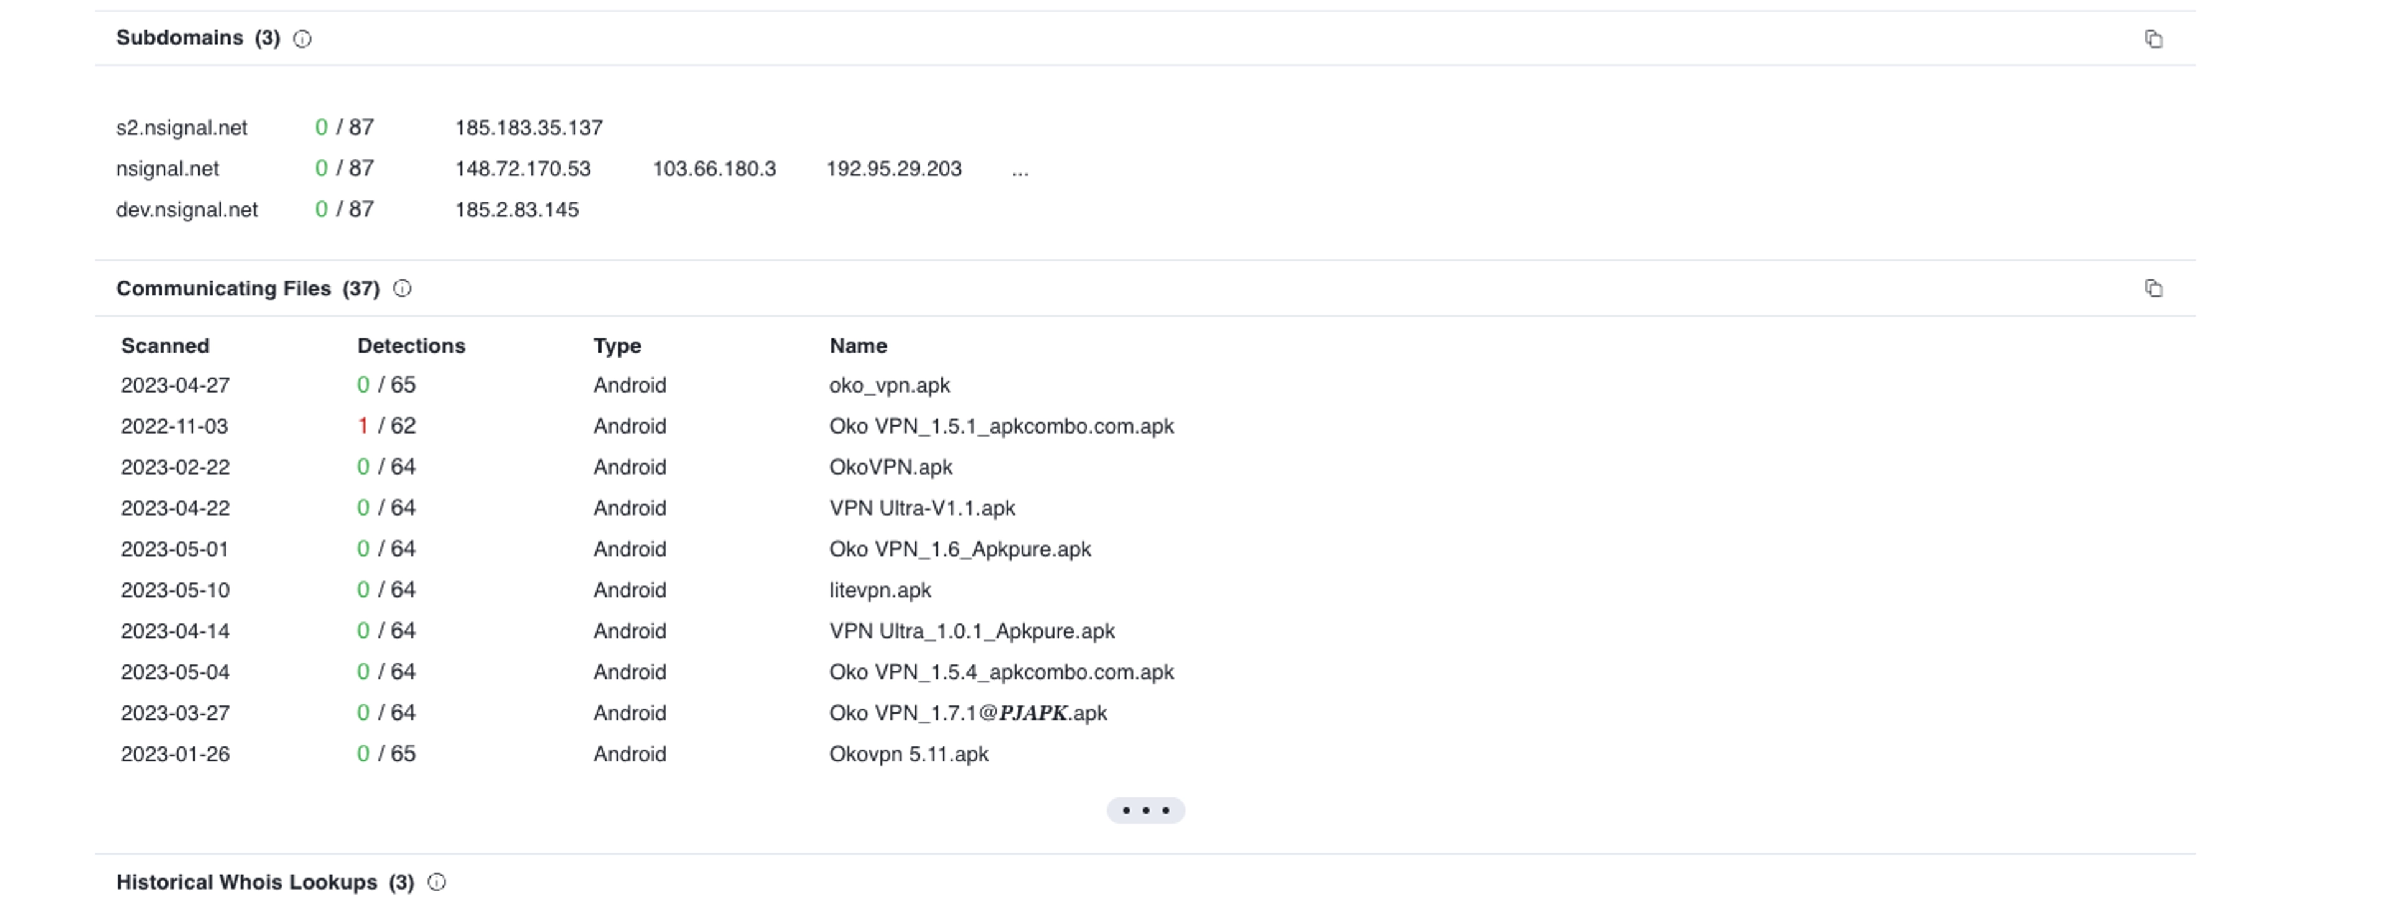Expand the nsignal.net IP list ellipsis
Screen dimensions: 2389x902
pos(1019,170)
